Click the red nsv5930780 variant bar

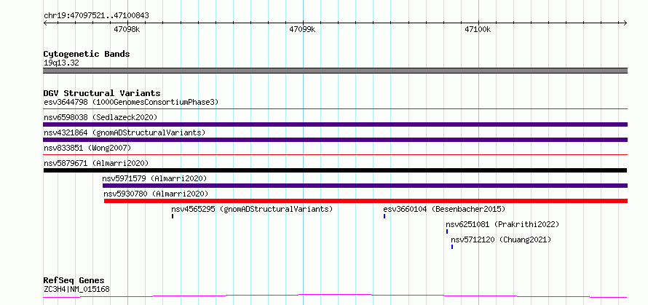366,201
